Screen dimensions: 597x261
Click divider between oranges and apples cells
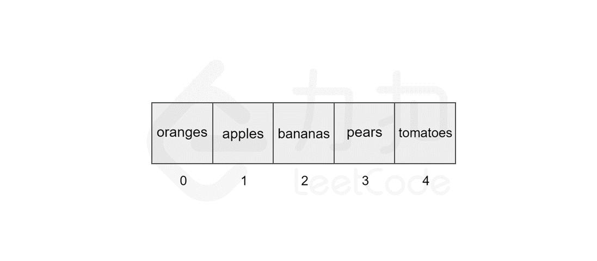[x=212, y=133]
